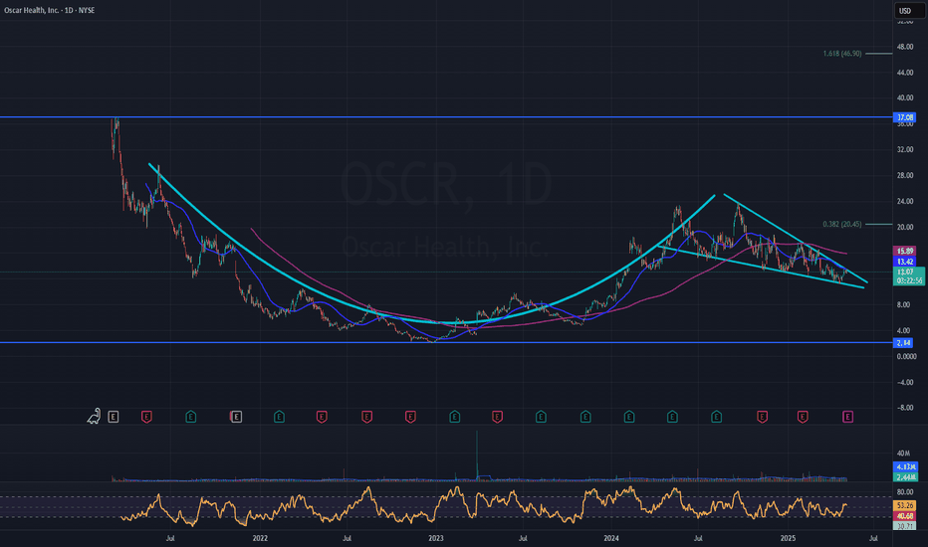Select the 37.08 horizontal line price label
928x547 pixels.
(905, 117)
